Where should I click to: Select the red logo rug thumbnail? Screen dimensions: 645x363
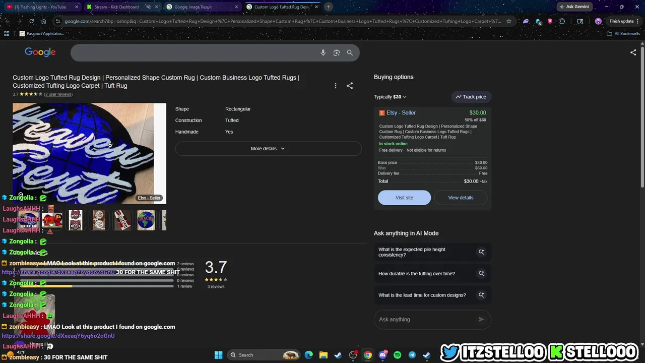[52, 220]
